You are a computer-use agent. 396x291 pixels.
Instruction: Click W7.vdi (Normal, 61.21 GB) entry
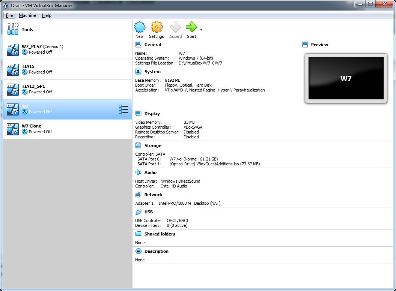pos(193,159)
